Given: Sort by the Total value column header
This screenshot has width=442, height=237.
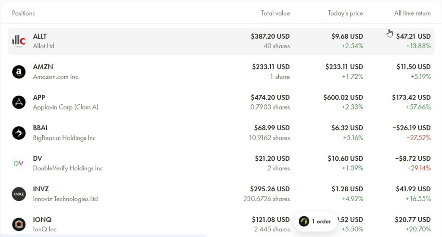Looking at the screenshot, I should click(x=275, y=13).
